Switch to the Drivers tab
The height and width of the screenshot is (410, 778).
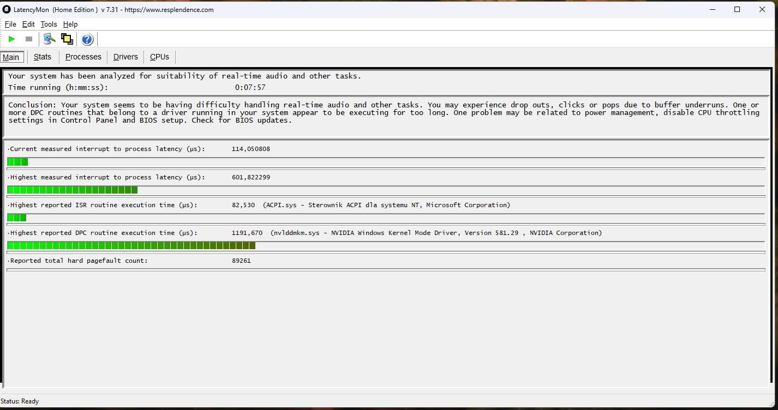(125, 57)
